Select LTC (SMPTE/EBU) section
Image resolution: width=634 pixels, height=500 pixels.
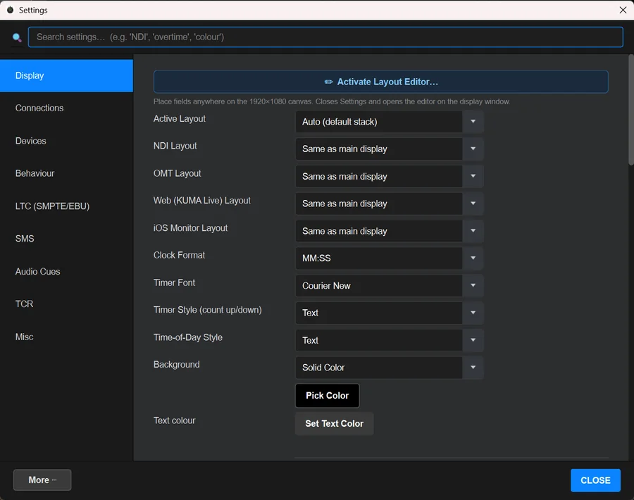(66, 206)
